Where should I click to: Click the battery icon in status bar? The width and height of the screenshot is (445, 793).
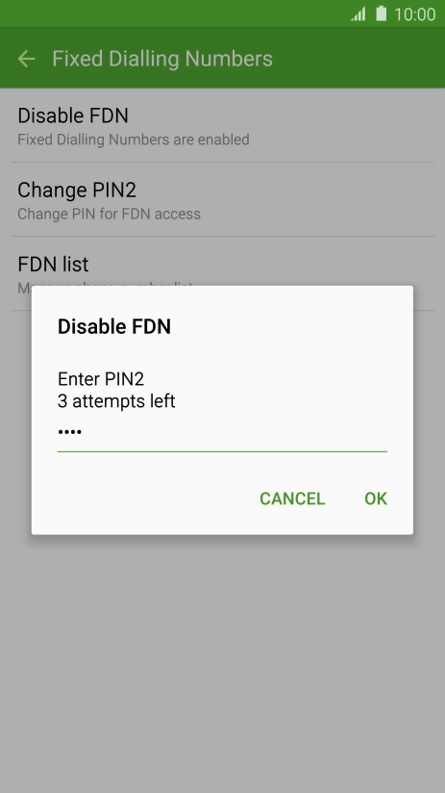coord(382,13)
